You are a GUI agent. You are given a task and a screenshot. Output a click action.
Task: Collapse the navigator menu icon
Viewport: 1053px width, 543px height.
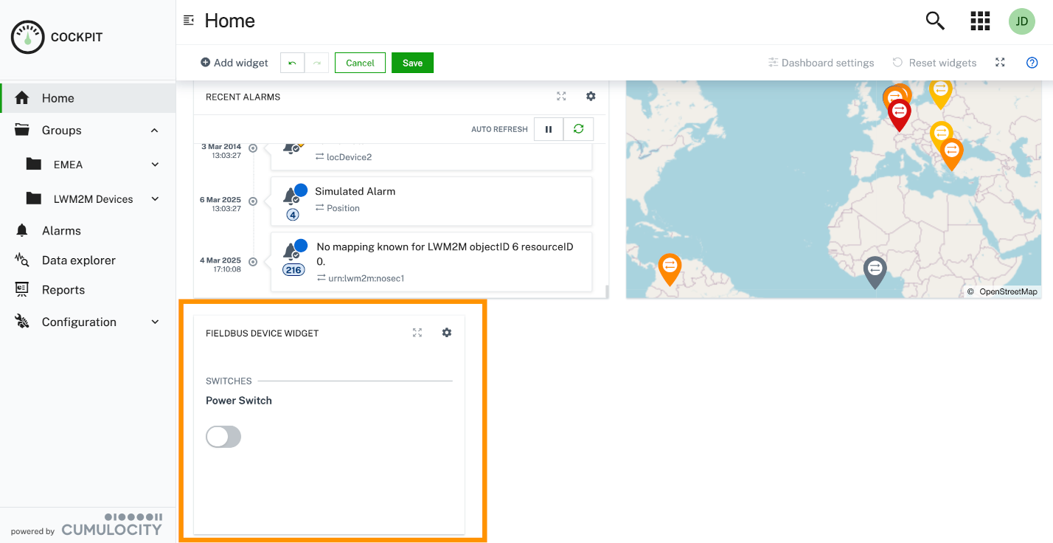tap(189, 21)
